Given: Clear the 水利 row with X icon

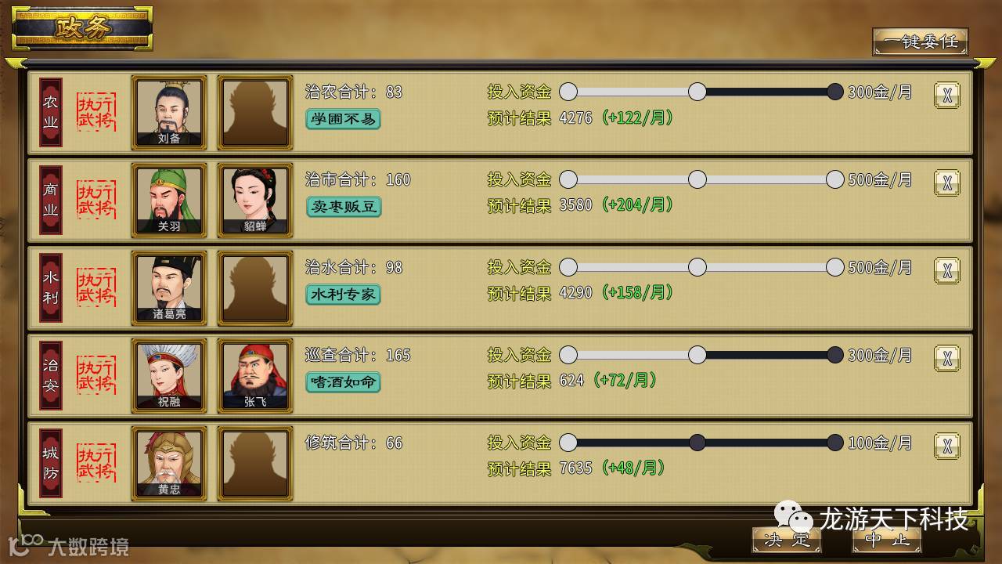Looking at the screenshot, I should 947,270.
